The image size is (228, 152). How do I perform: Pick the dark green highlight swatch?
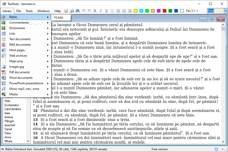[x=170, y=11]
